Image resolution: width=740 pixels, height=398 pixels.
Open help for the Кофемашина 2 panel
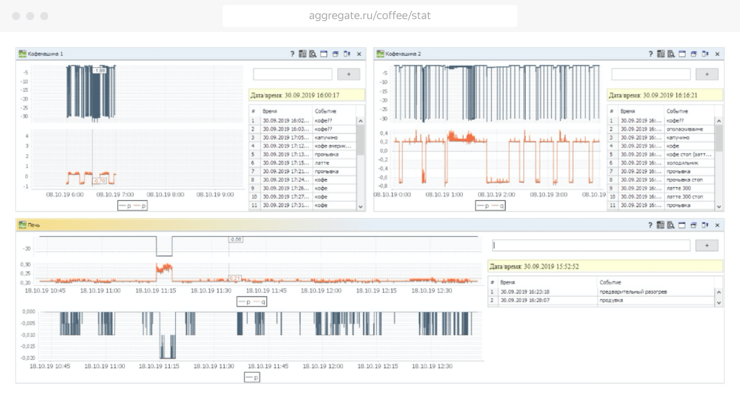pyautogui.click(x=651, y=54)
